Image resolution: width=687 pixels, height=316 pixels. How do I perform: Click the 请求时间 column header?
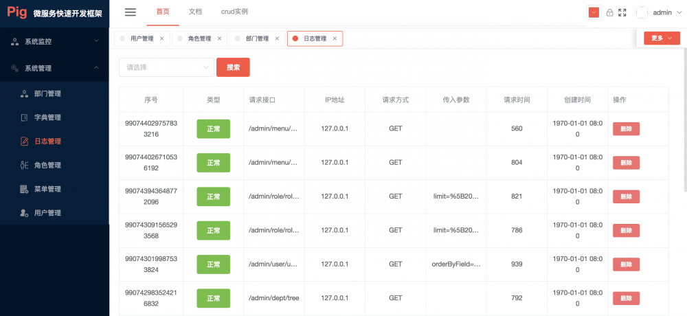[x=517, y=100]
